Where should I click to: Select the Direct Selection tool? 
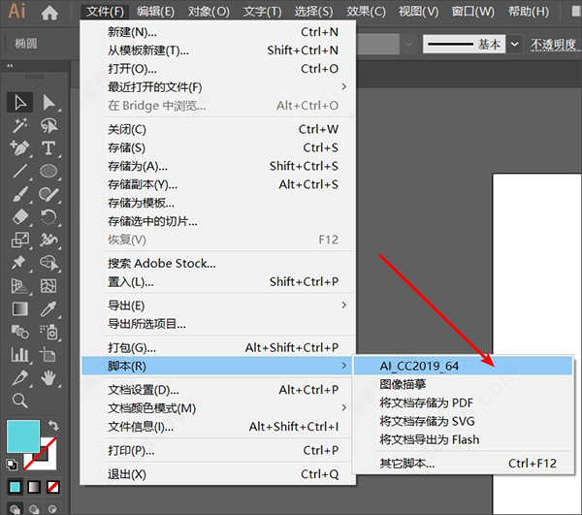48,103
